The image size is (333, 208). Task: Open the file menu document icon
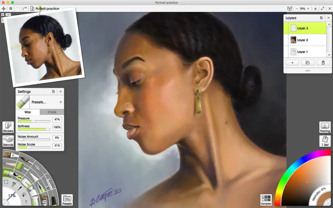[x=32, y=9]
